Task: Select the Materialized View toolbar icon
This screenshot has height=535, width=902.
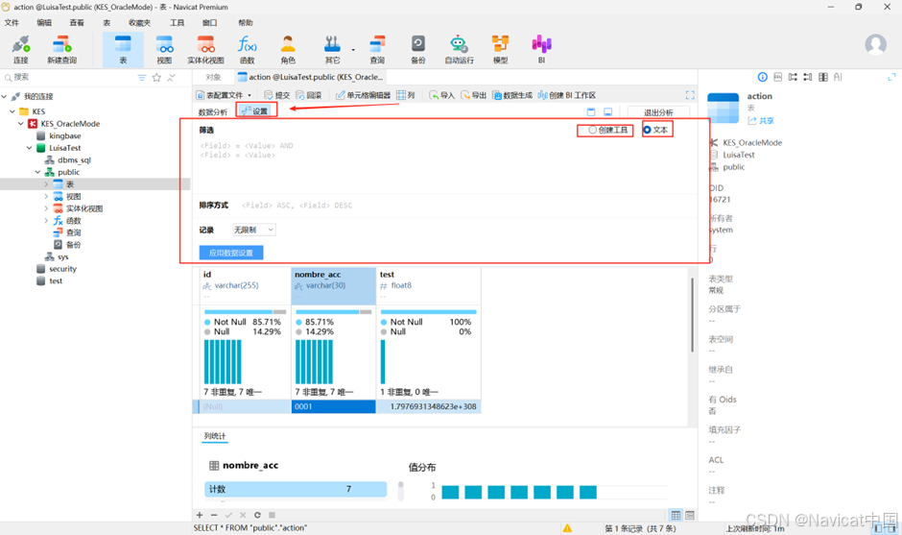Action: click(205, 50)
